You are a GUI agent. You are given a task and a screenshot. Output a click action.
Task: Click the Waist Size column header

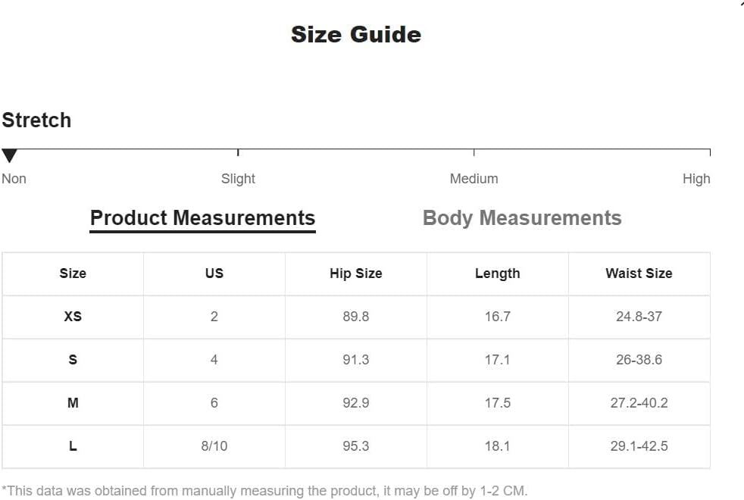tap(639, 273)
